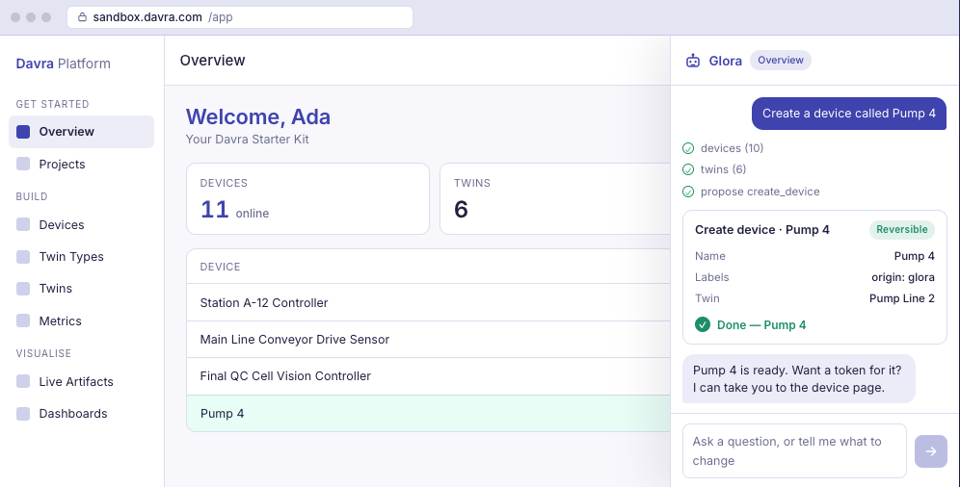Screen dimensions: 960x487
Task: Click the green Done checkmark icon
Action: 703,324
